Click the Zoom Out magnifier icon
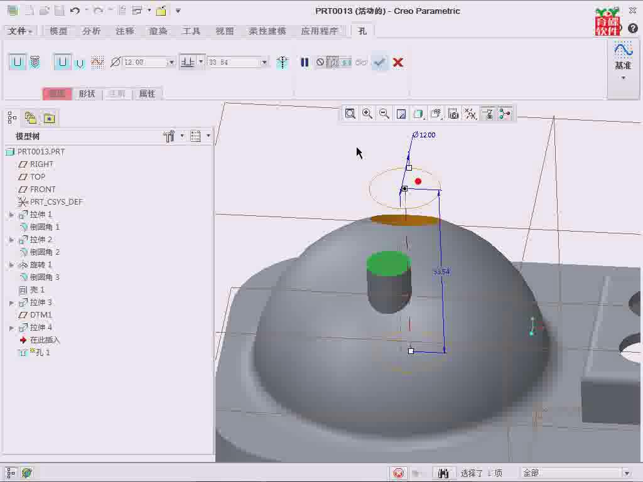The width and height of the screenshot is (643, 482). (384, 114)
